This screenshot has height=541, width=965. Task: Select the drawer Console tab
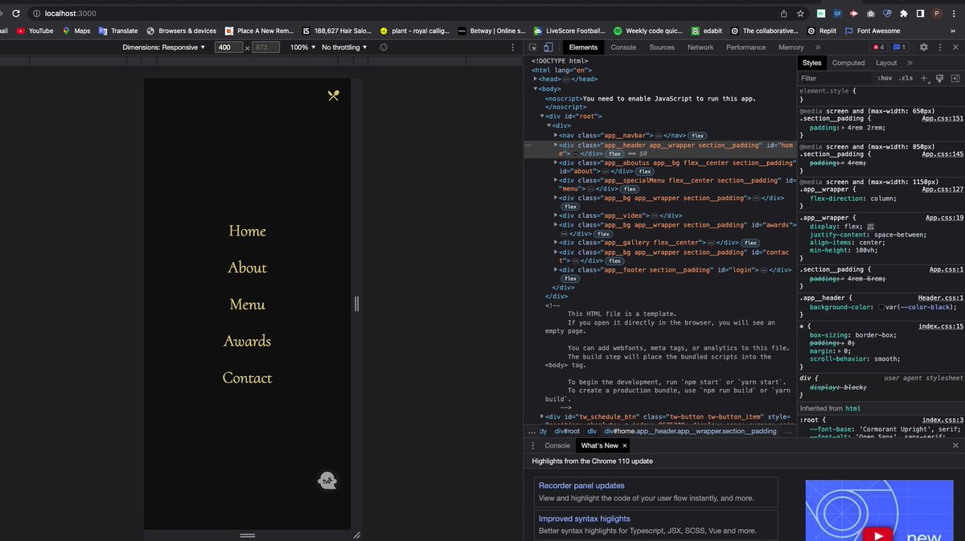pos(557,445)
